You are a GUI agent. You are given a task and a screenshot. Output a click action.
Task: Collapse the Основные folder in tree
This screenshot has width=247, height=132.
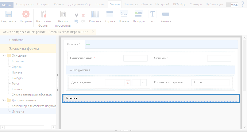[4, 55]
